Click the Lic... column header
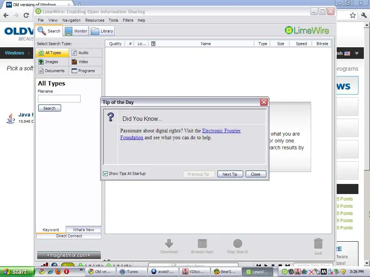Viewport: 370px width, 277px height. (x=142, y=44)
